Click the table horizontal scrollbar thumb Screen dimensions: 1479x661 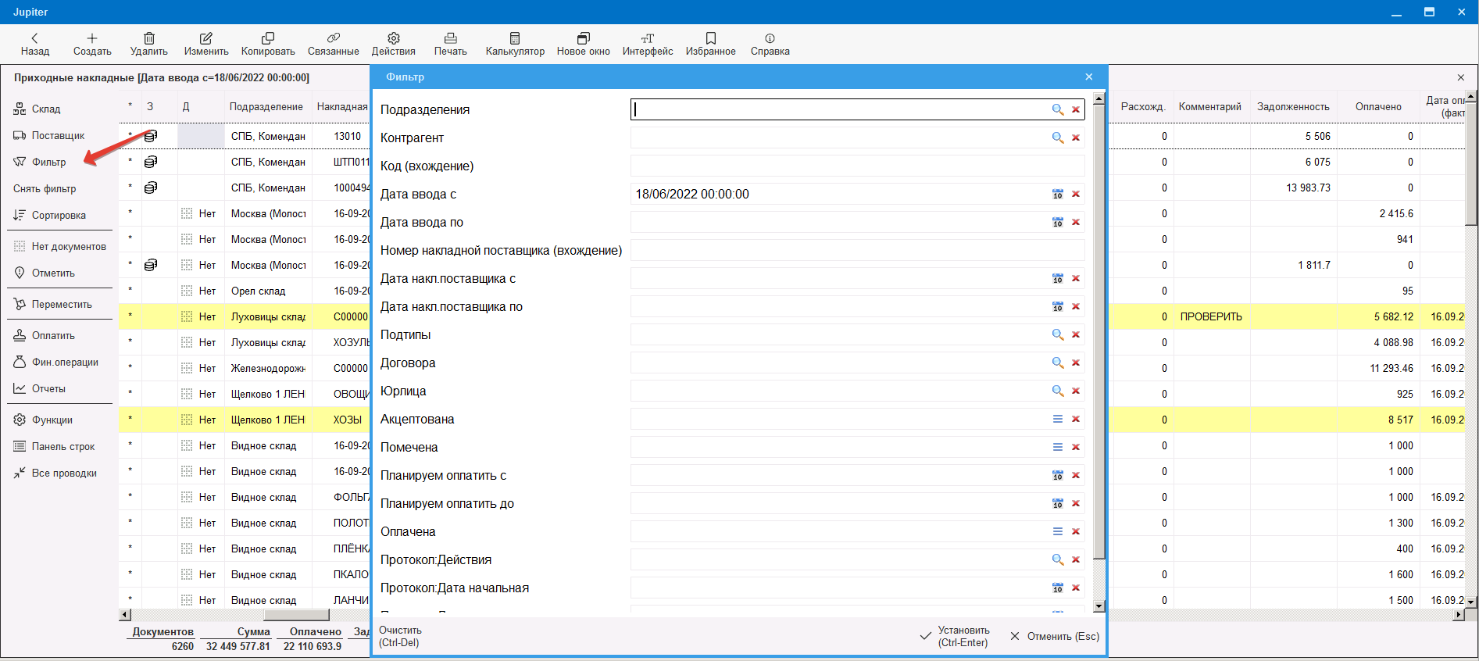(296, 615)
